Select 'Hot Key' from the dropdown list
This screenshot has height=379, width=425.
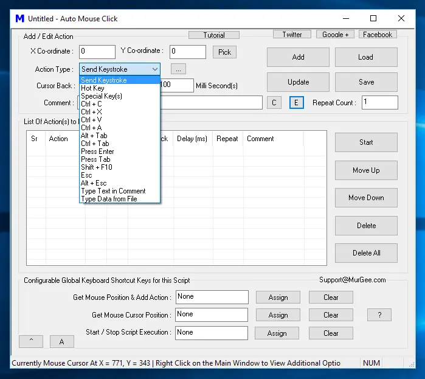(x=92, y=88)
